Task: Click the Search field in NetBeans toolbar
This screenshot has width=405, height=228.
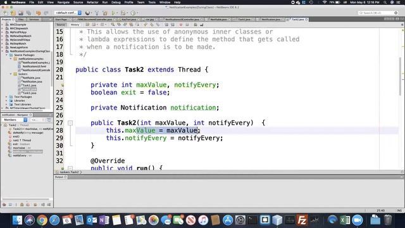Action: coord(378,13)
